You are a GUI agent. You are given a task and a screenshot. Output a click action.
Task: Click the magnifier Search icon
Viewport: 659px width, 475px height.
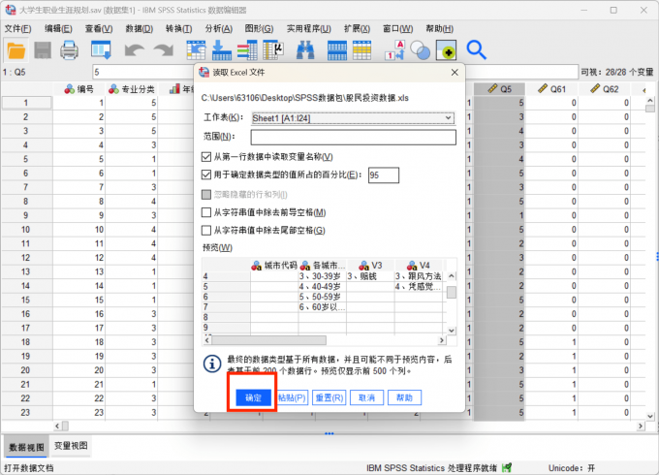click(x=476, y=50)
